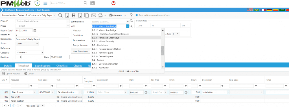Click the Start time clock icon
The width and height of the screenshot is (289, 107).
146,92
